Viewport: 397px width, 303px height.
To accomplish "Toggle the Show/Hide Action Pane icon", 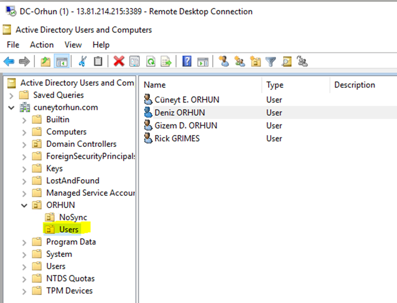I will (203, 62).
